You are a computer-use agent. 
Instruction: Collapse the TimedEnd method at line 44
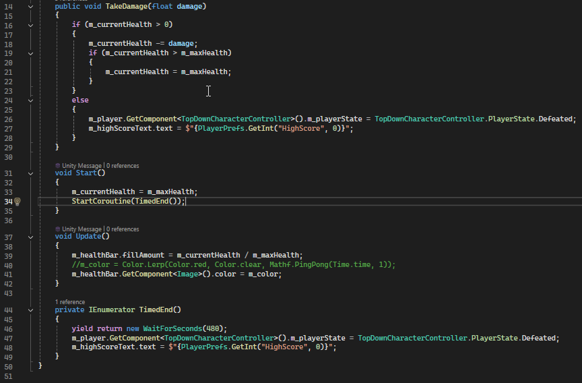[31, 310]
